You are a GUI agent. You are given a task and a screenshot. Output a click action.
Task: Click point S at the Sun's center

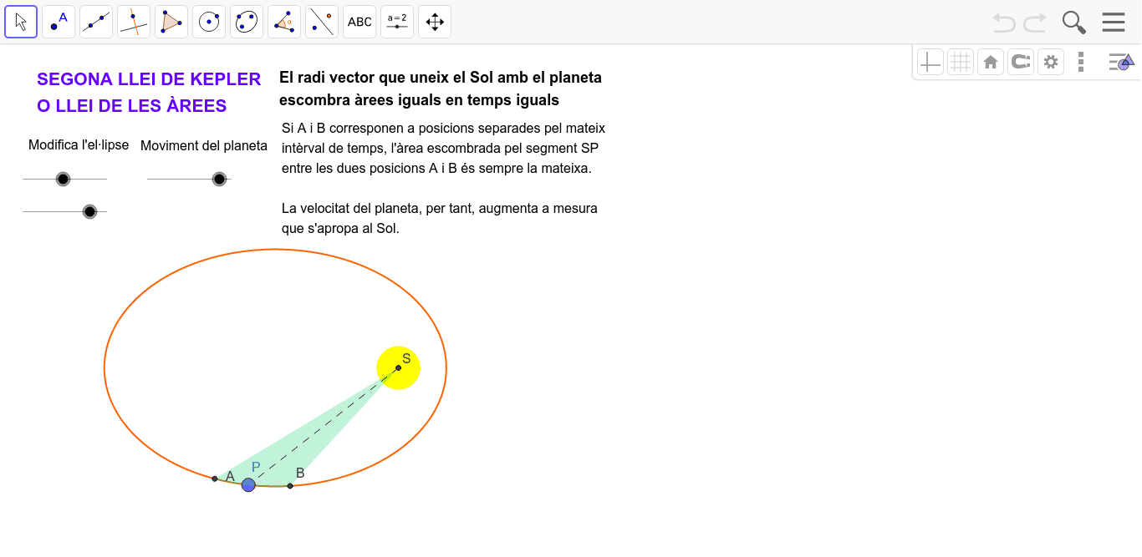pyautogui.click(x=398, y=367)
